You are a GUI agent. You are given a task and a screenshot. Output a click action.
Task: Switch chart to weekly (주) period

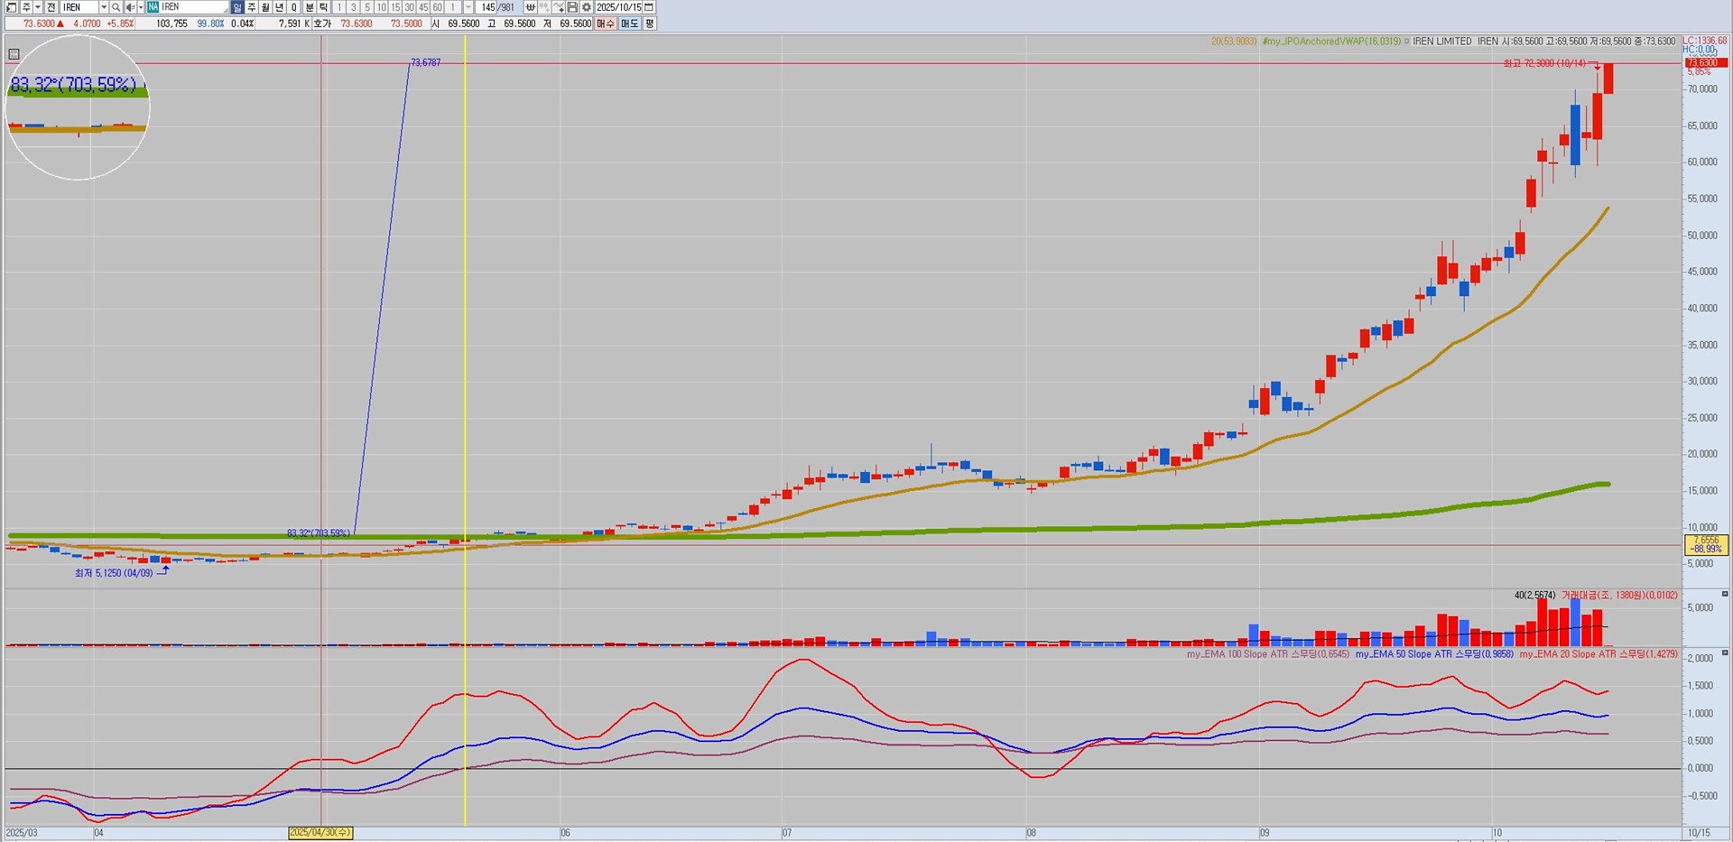[x=252, y=7]
